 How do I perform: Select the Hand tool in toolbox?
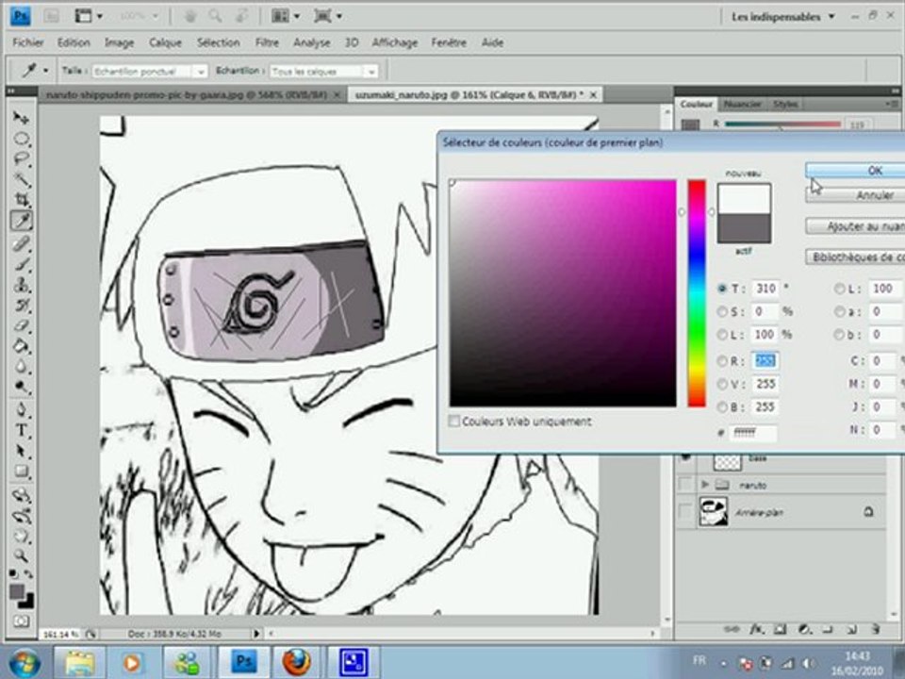coord(22,536)
